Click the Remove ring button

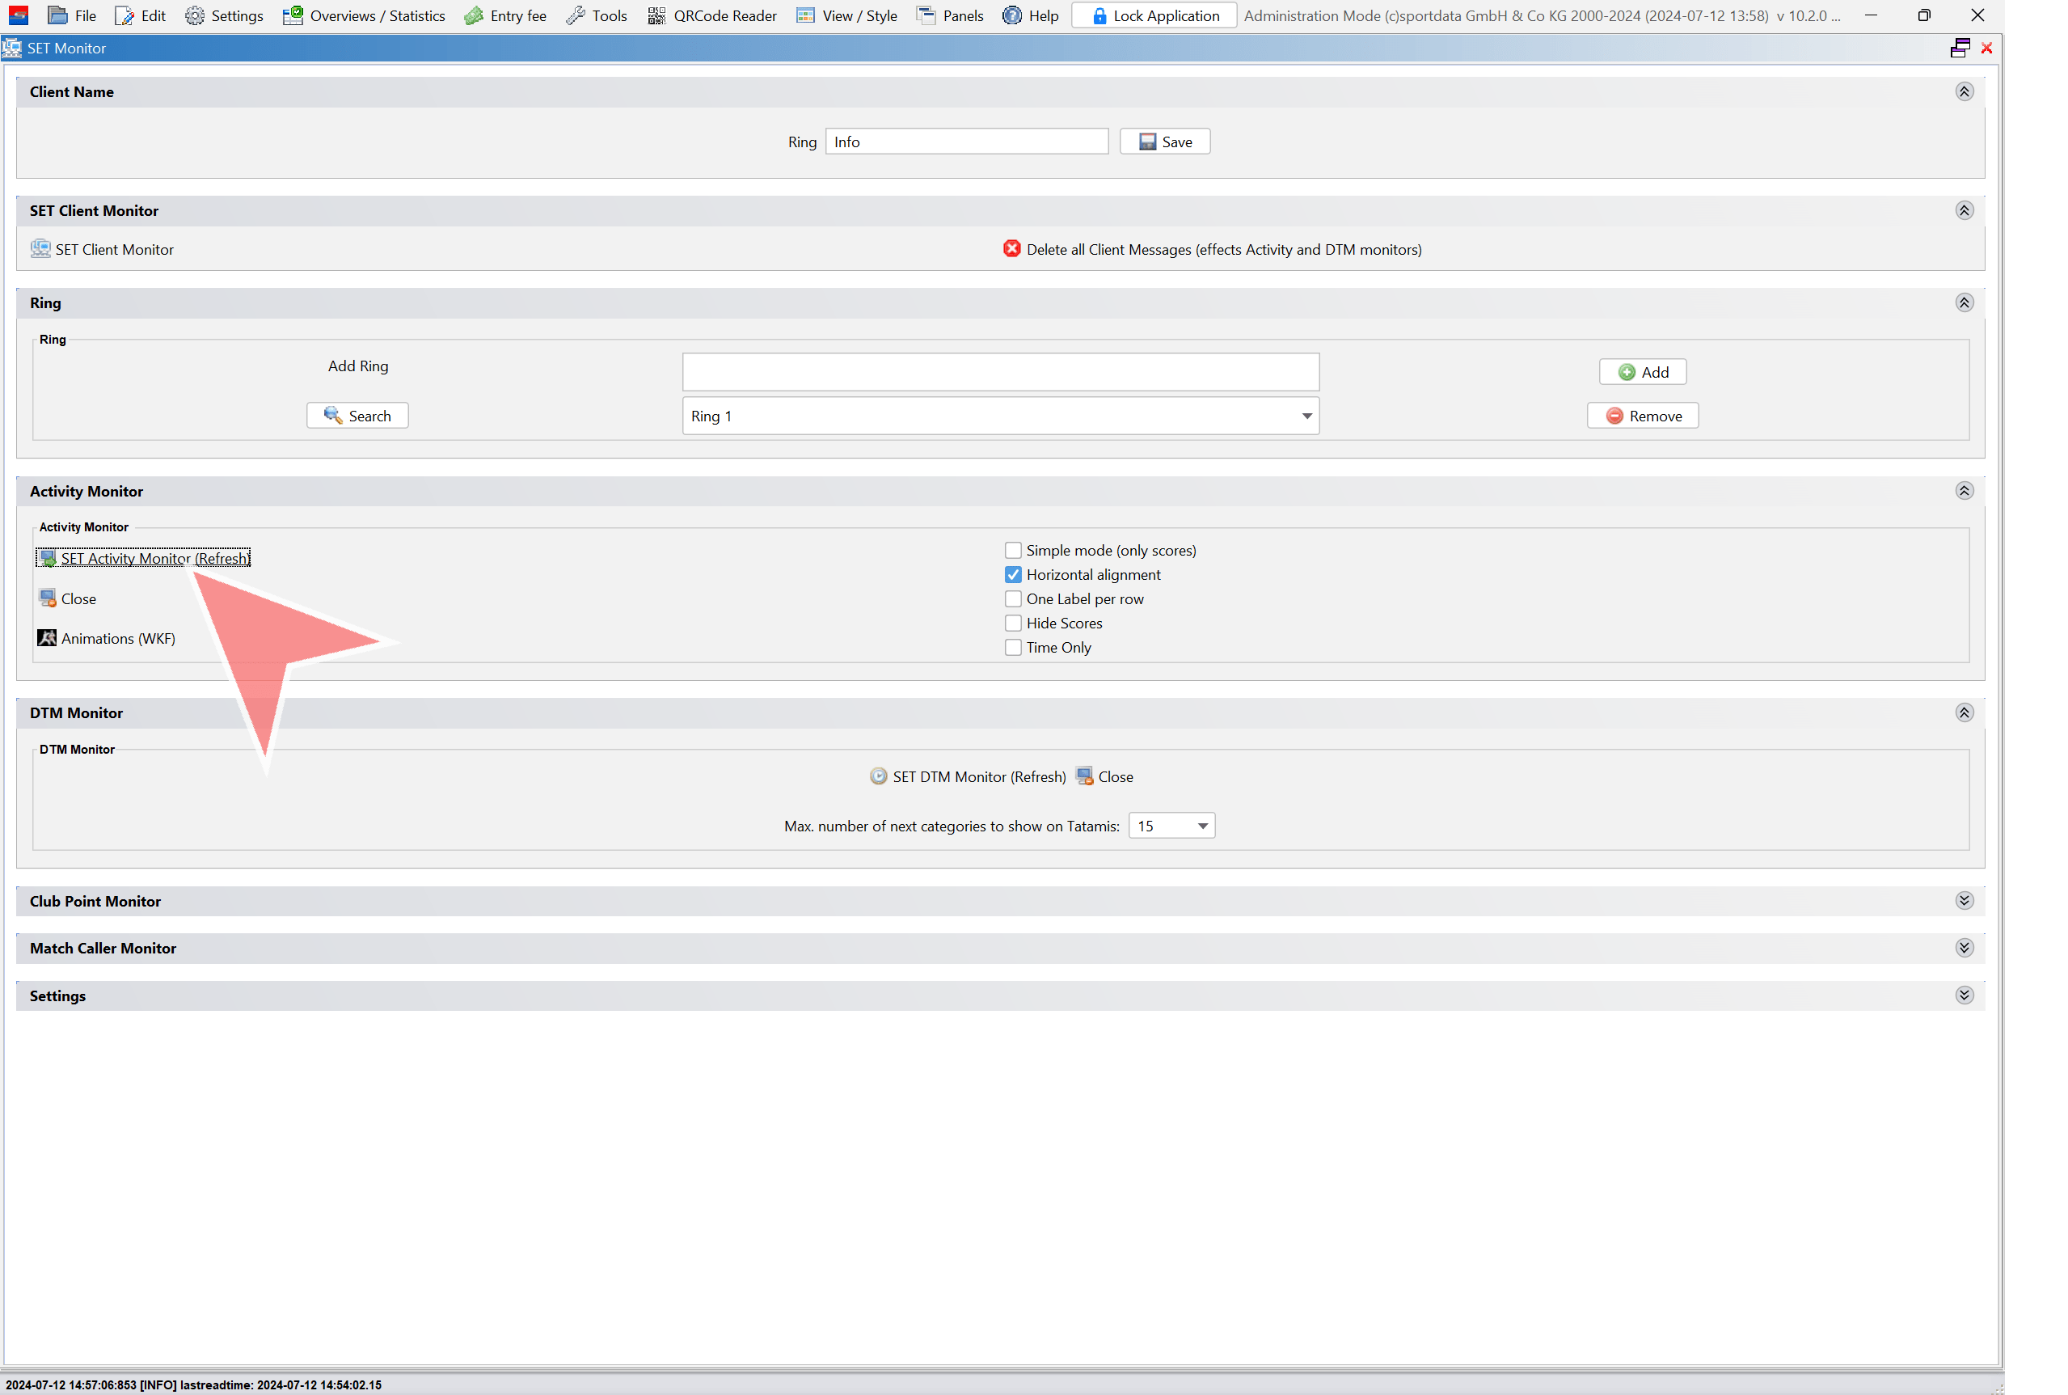point(1642,416)
